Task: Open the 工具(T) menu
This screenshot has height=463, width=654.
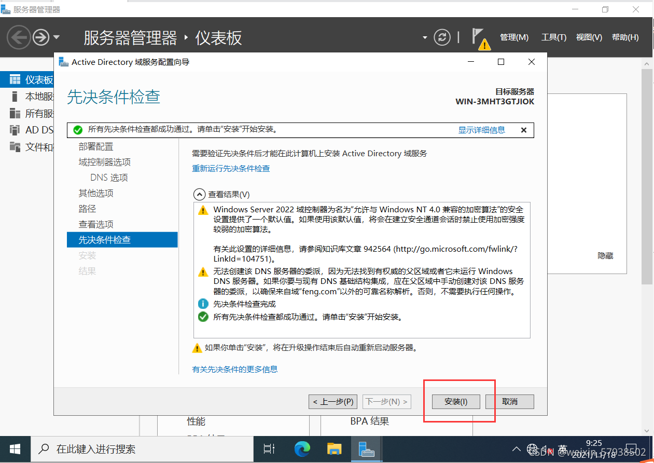Action: pos(554,37)
